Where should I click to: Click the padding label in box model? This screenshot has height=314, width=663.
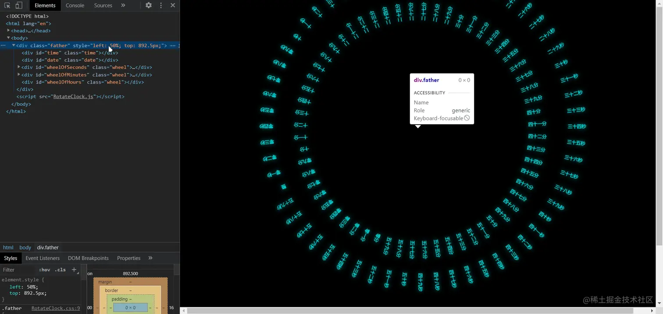click(x=119, y=299)
